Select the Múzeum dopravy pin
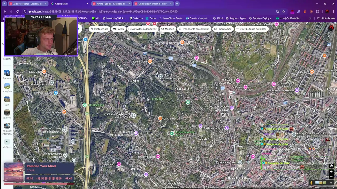This screenshot has height=189, width=337. (x=232, y=108)
